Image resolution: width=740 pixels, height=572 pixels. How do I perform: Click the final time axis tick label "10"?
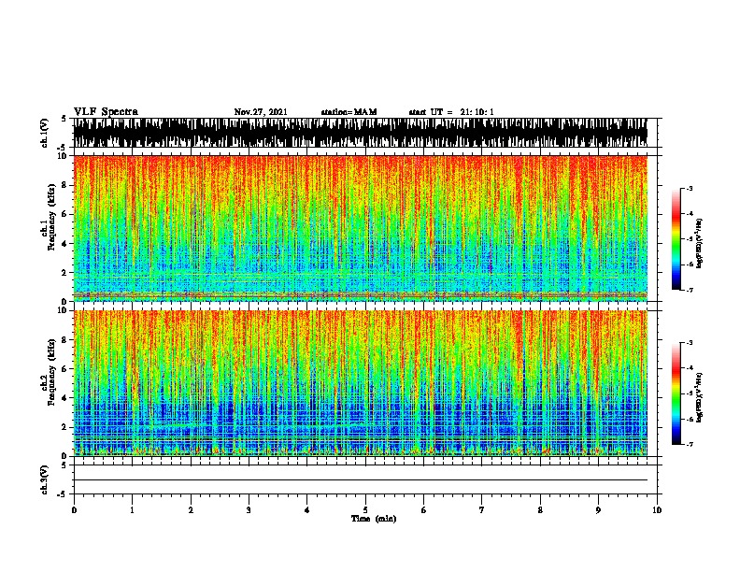tap(657, 510)
